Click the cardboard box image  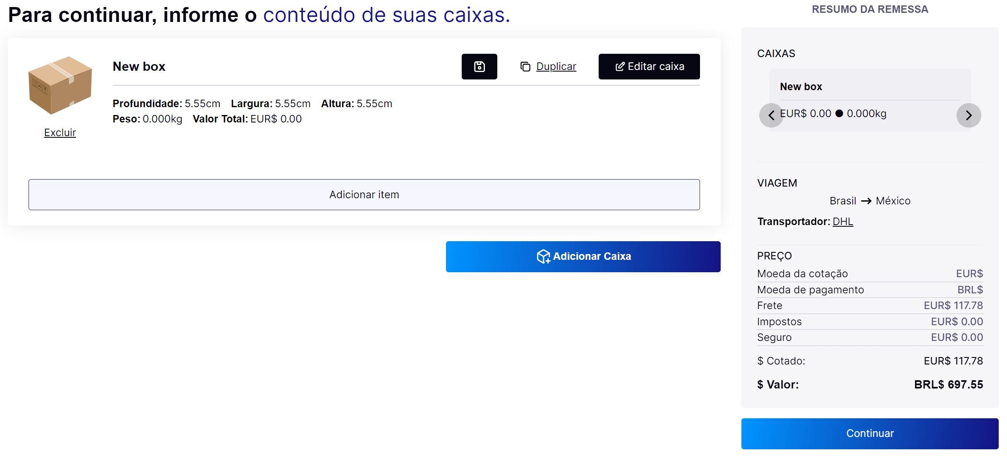[60, 85]
